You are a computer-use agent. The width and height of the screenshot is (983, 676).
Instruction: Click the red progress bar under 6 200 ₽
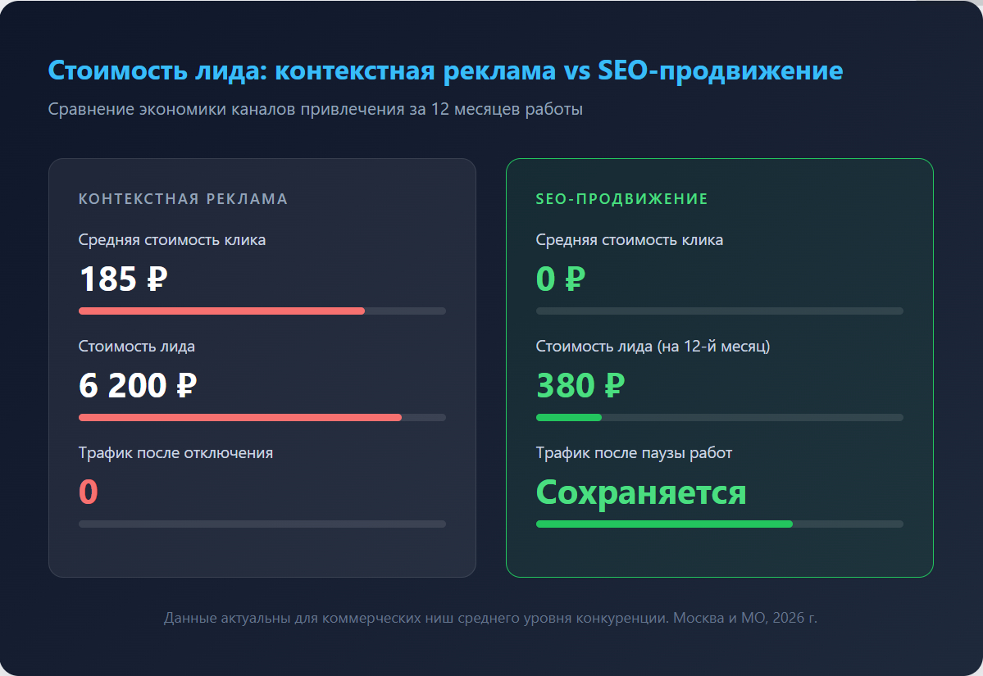click(x=239, y=418)
